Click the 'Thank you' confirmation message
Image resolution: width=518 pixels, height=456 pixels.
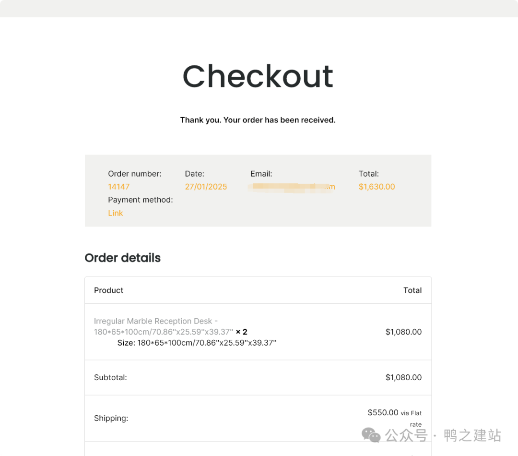click(258, 120)
